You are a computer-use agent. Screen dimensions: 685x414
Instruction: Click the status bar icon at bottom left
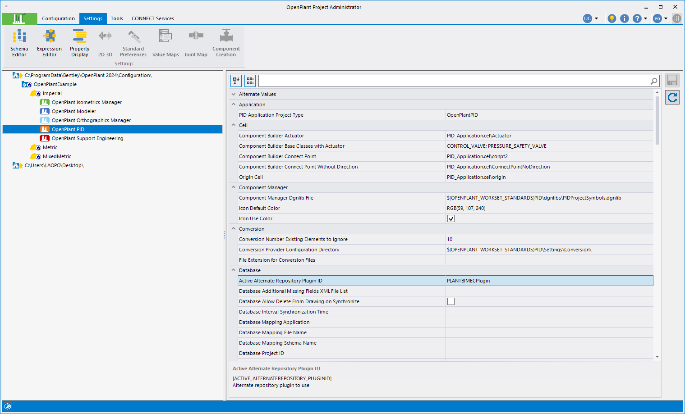click(x=7, y=406)
